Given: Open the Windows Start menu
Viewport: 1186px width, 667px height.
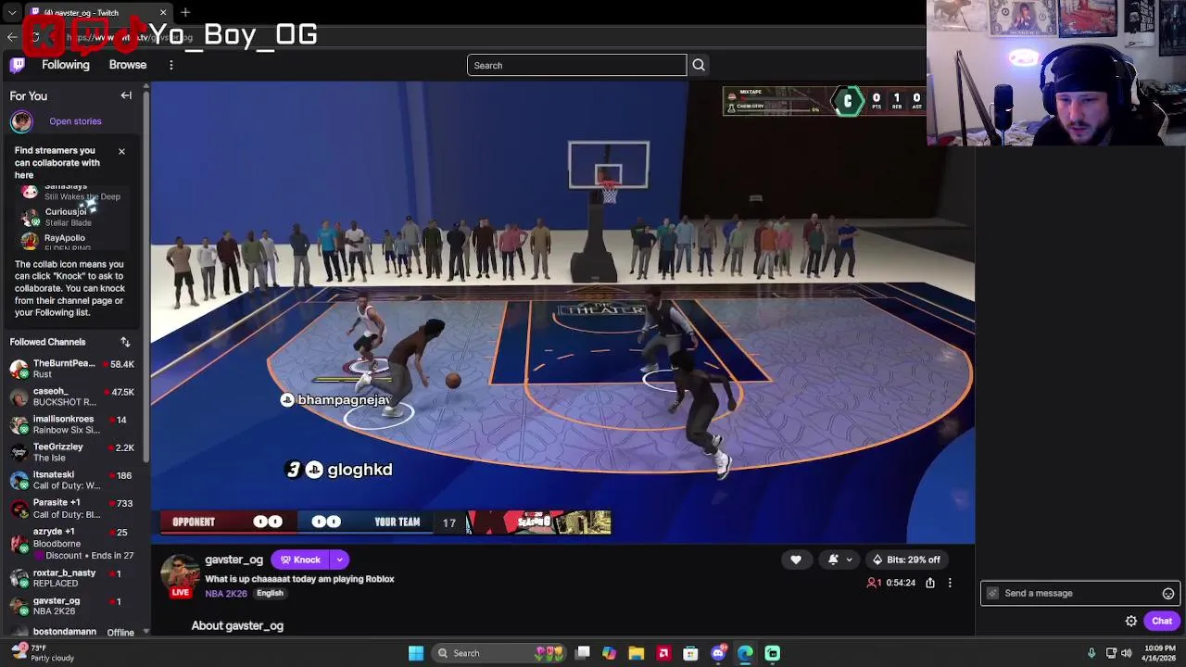Looking at the screenshot, I should (x=416, y=653).
